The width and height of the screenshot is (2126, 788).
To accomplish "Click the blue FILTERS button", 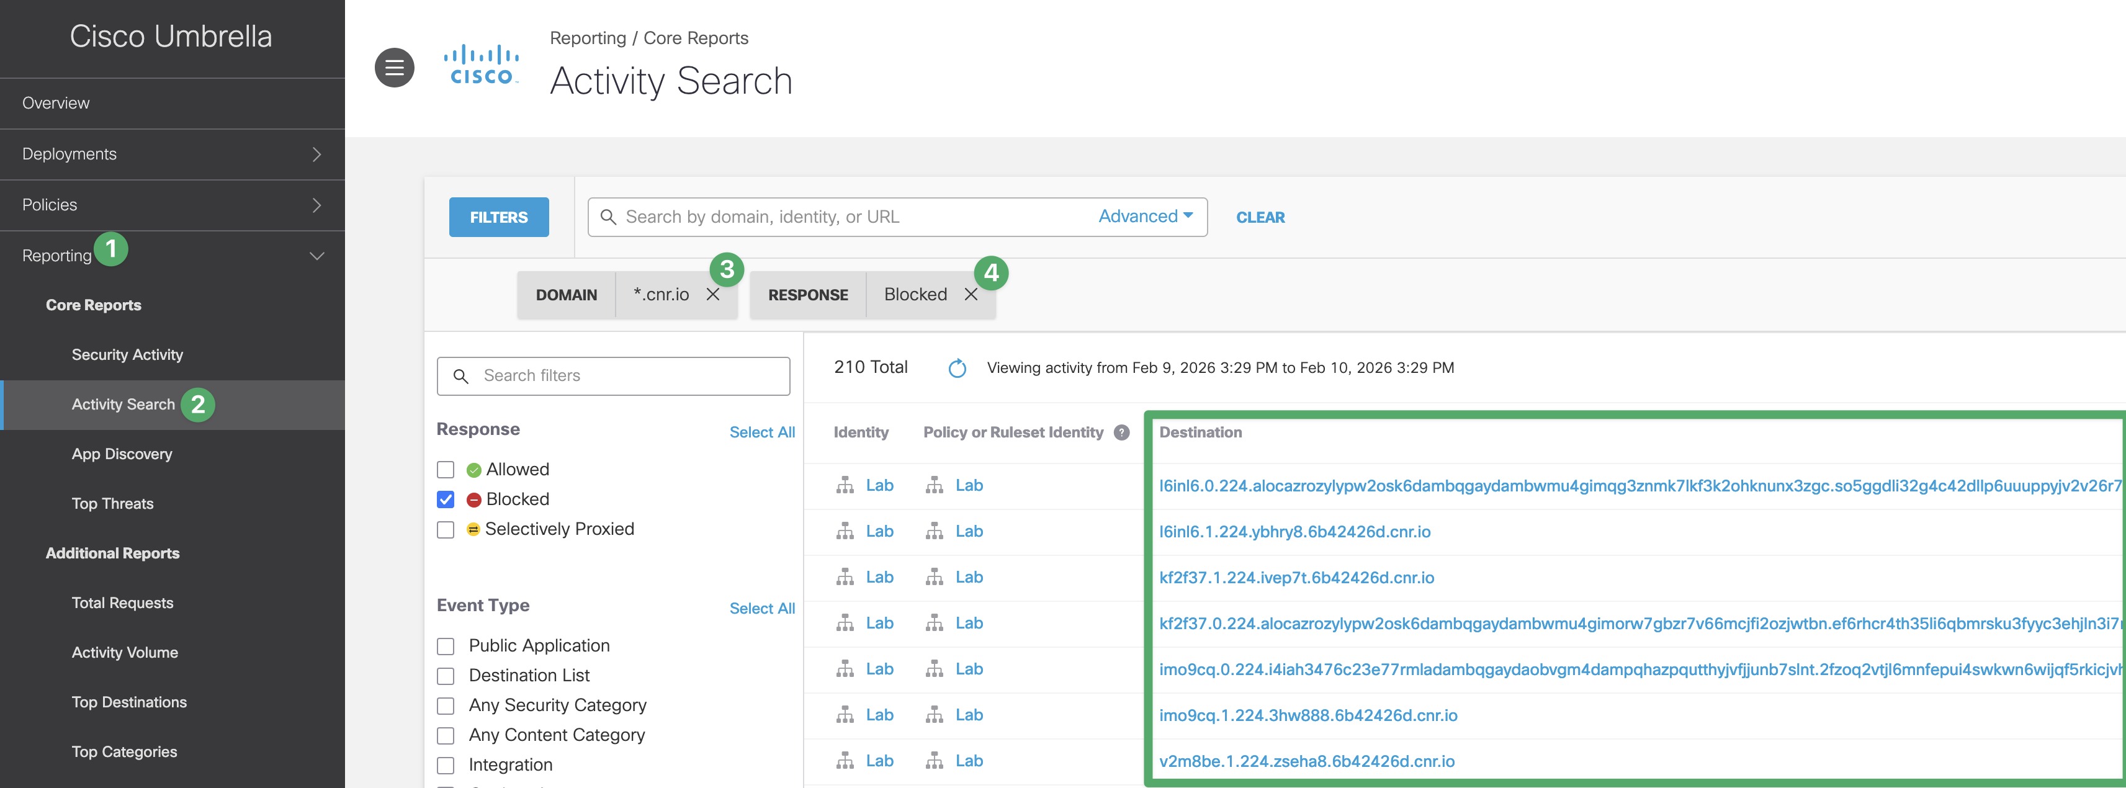I will [498, 217].
